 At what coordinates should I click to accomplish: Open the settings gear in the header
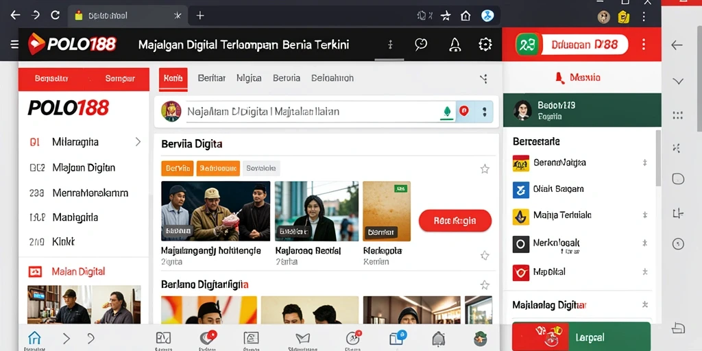tap(485, 44)
